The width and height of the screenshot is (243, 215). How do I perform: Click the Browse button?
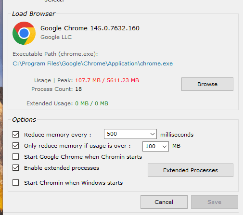(207, 84)
